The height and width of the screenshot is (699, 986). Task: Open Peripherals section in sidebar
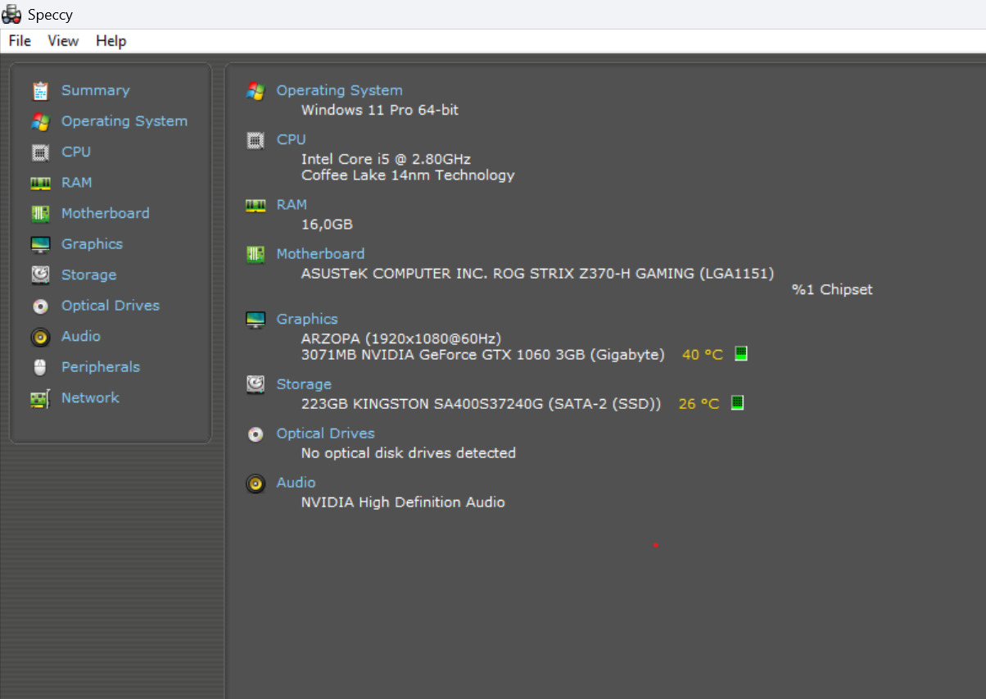101,367
